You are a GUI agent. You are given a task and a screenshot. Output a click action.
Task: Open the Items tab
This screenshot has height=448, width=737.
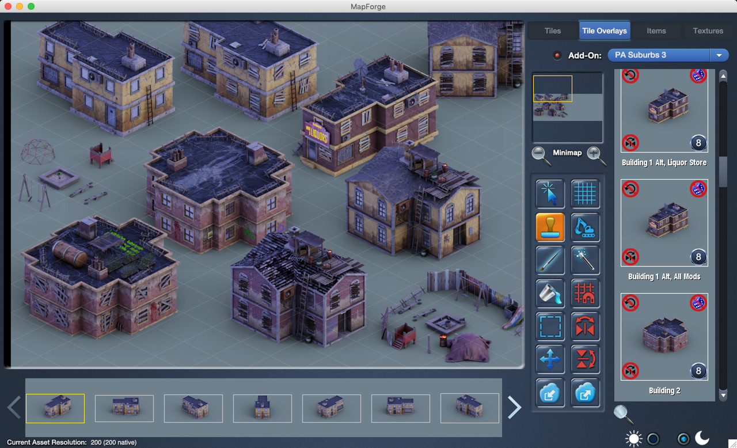point(656,31)
